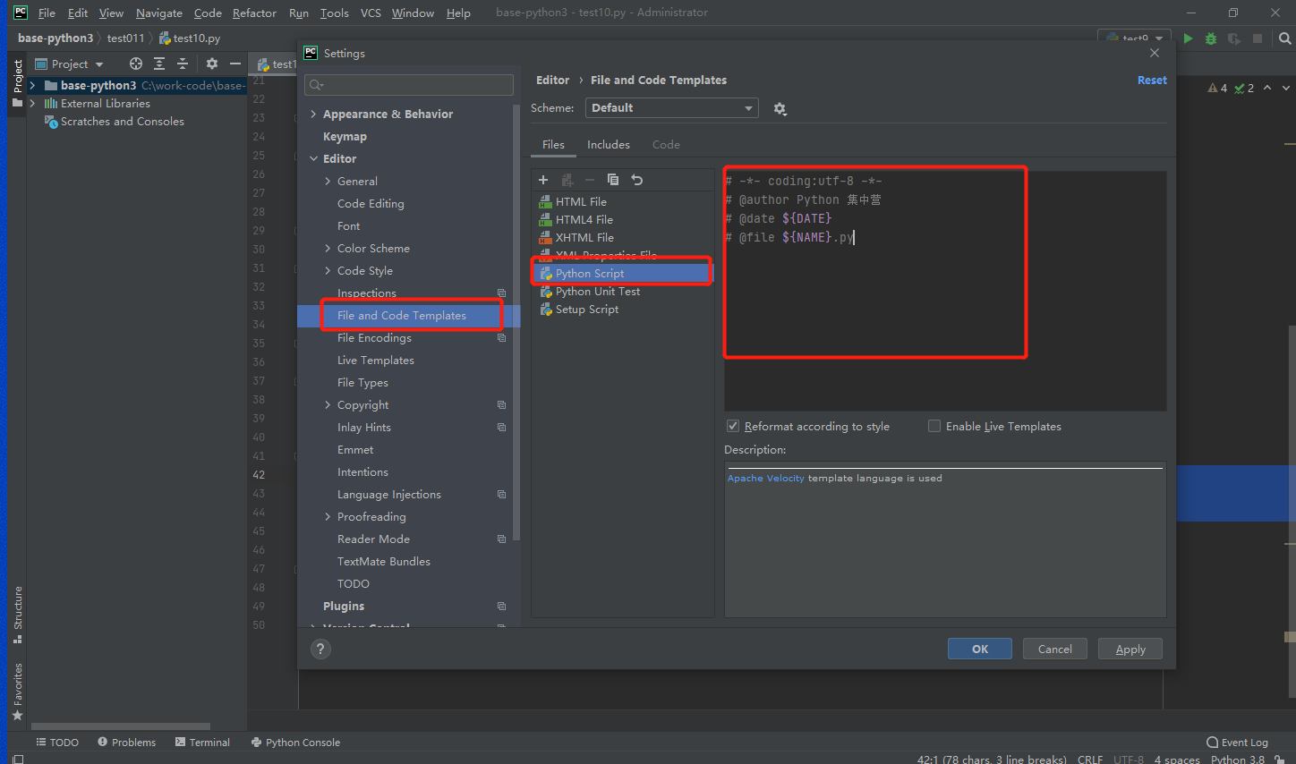Expand the Code Style node
Image resolution: width=1296 pixels, height=764 pixels.
328,271
